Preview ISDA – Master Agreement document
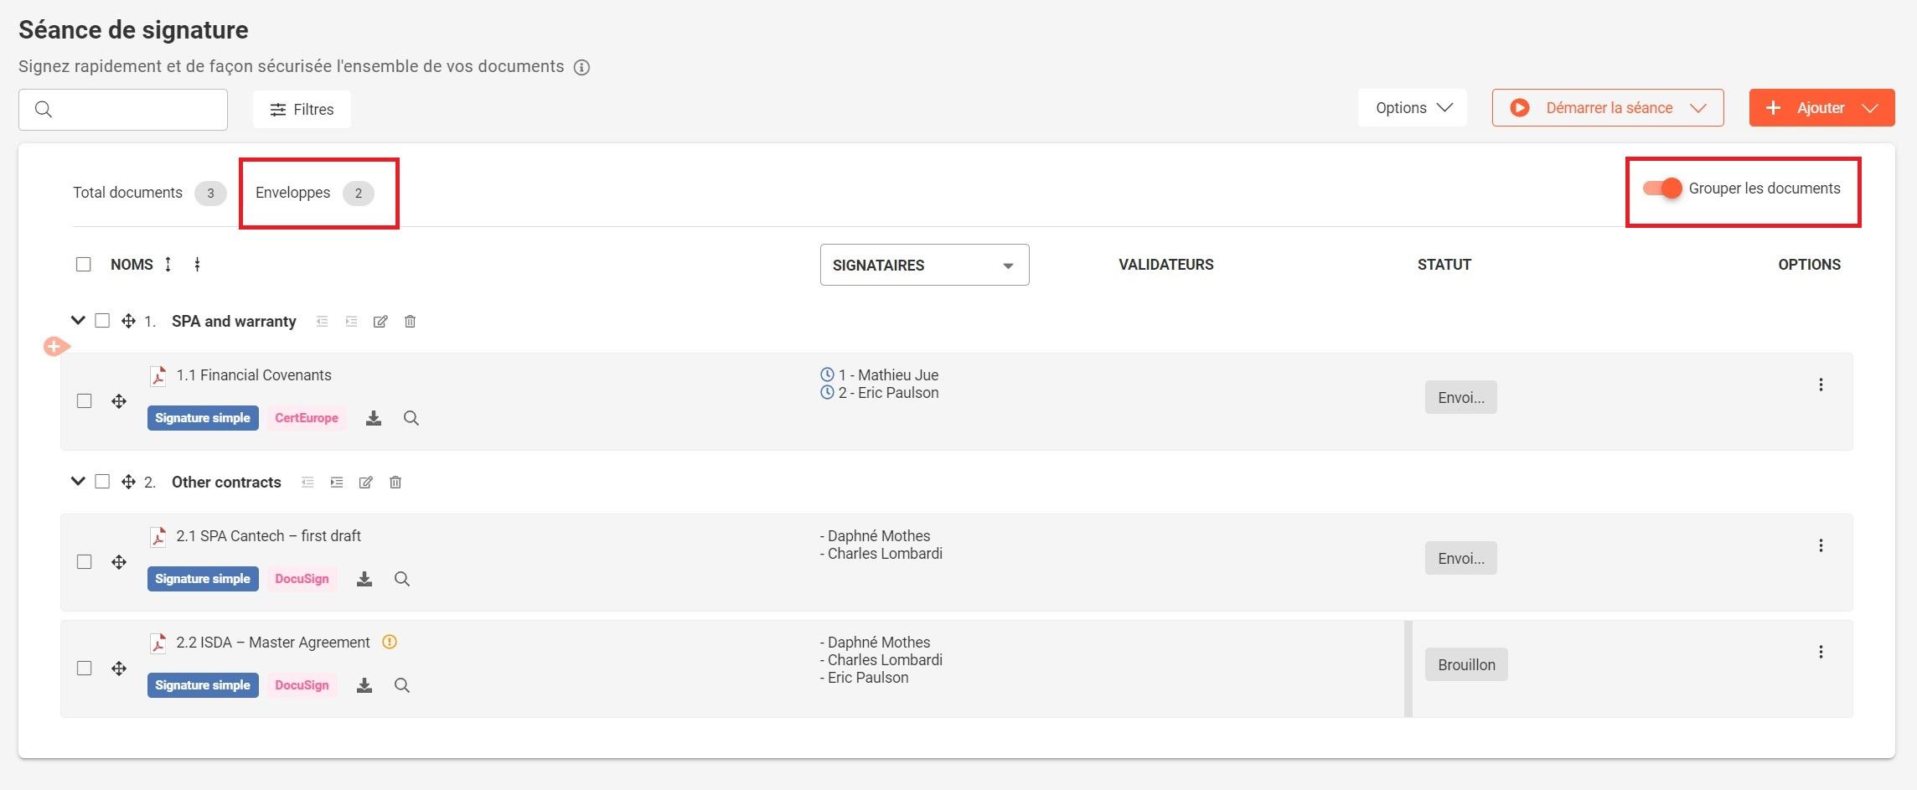The height and width of the screenshot is (790, 1917). pos(401,685)
